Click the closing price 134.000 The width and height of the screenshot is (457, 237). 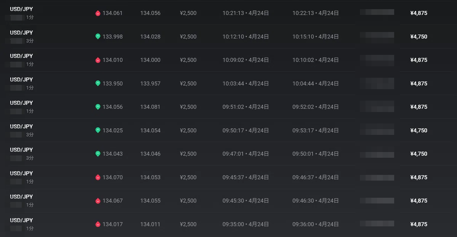click(x=150, y=60)
